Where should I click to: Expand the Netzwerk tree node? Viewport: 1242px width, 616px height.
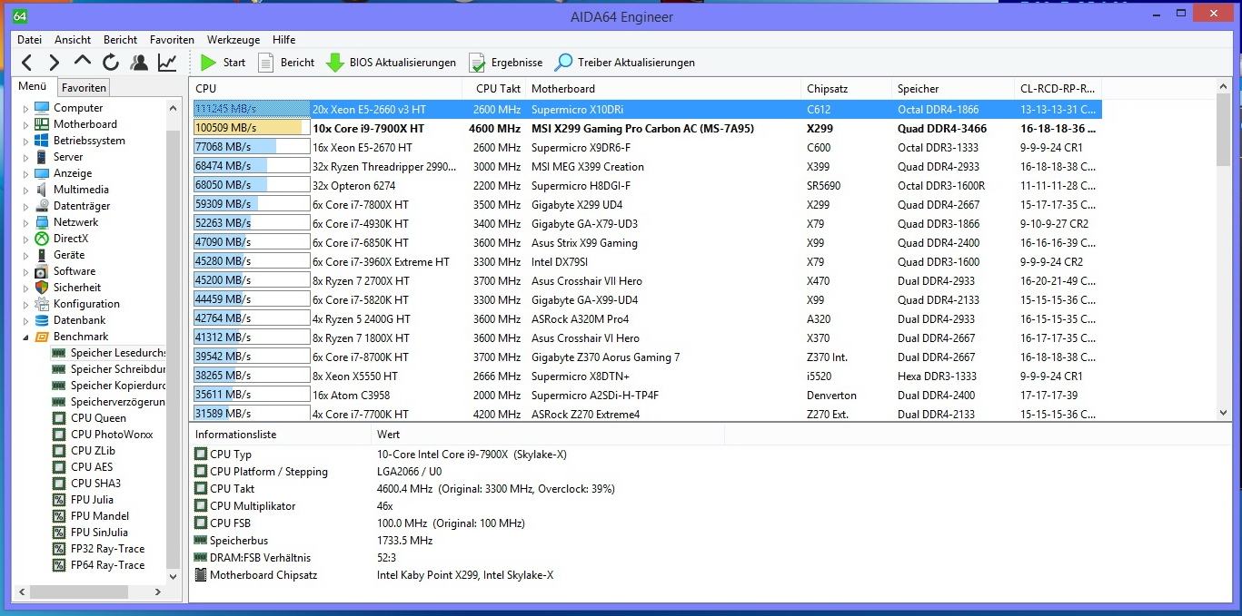tap(25, 222)
